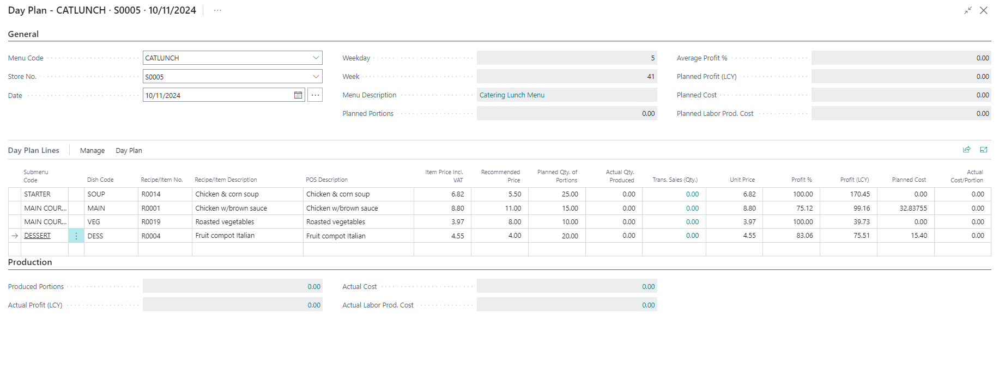Open the Day Plan menu in lines
999x375 pixels.
click(x=129, y=151)
